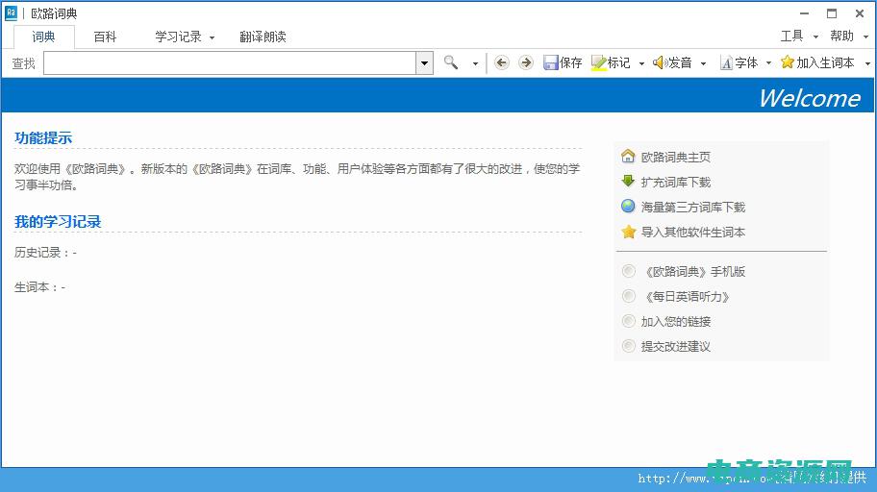Close the 欧路词典 window

coord(860,13)
